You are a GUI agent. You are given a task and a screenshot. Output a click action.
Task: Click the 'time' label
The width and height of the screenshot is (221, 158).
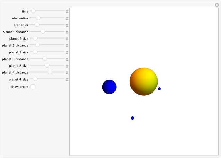(25, 11)
